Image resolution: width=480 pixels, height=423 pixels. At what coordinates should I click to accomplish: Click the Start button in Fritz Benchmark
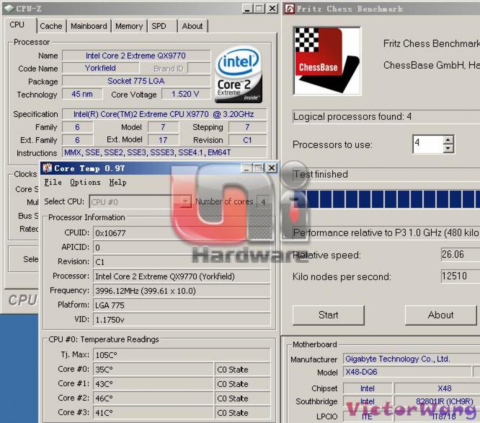pos(329,315)
